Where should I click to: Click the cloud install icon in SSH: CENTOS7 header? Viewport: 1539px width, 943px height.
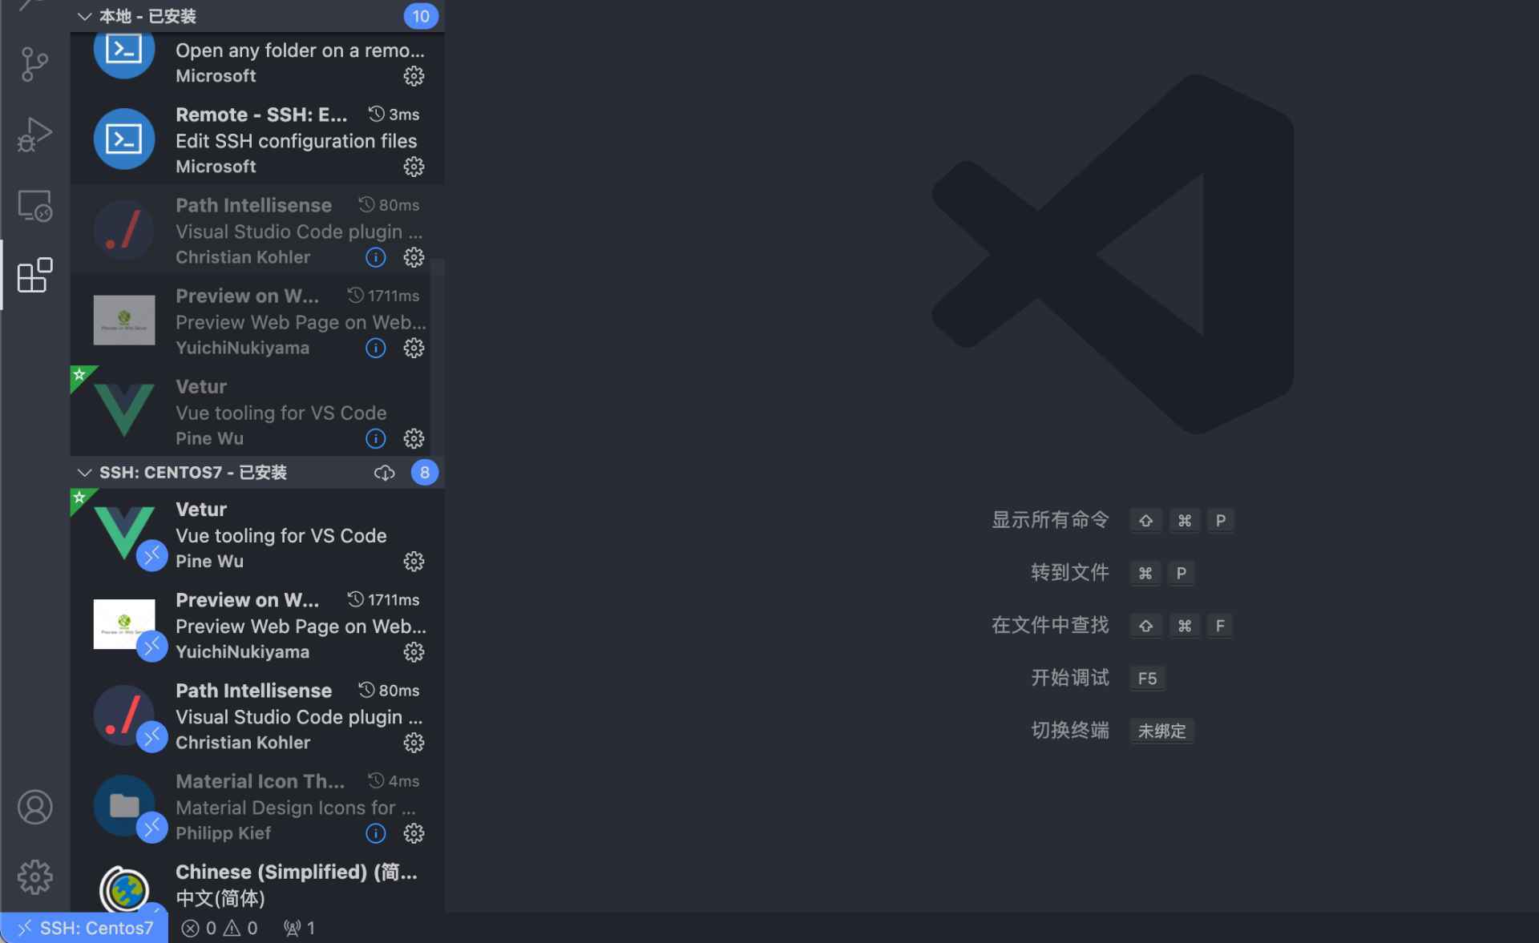(x=384, y=473)
